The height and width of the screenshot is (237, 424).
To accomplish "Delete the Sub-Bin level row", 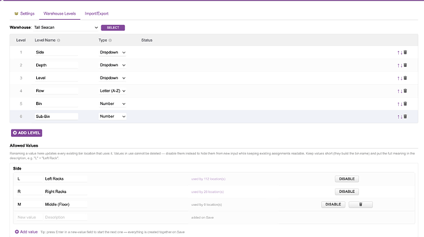I will (405, 117).
